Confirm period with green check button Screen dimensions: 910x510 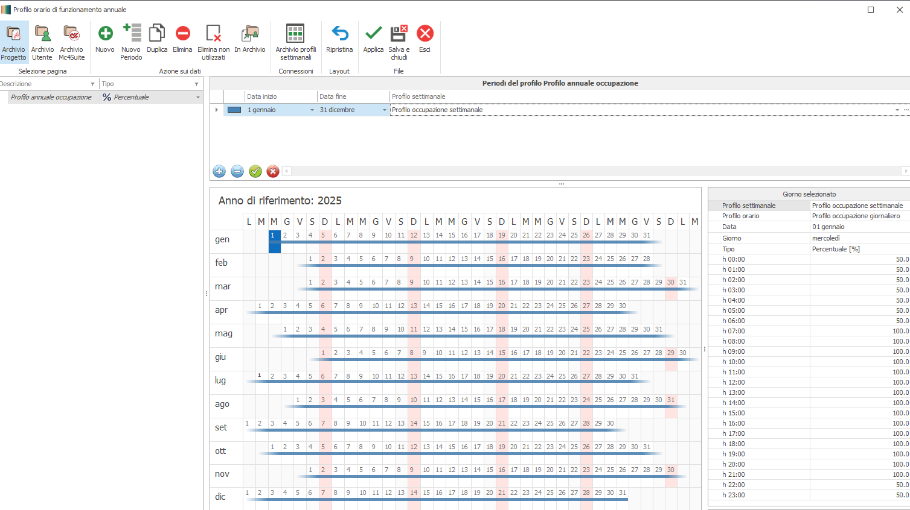tap(255, 172)
